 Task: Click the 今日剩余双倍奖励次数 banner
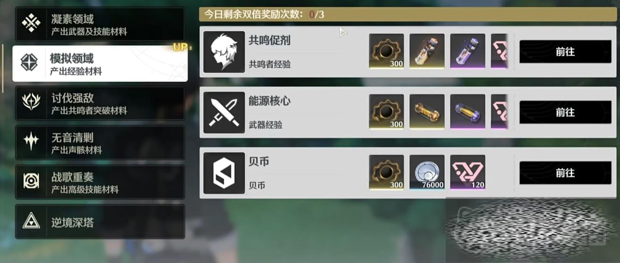[x=406, y=14]
